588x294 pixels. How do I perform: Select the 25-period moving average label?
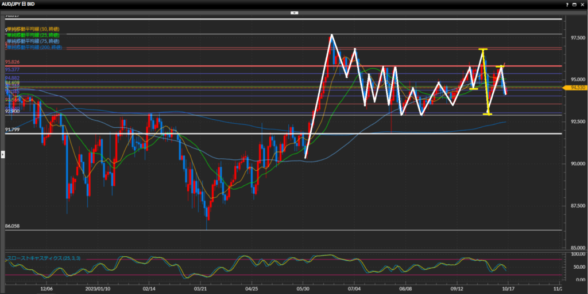click(x=33, y=35)
